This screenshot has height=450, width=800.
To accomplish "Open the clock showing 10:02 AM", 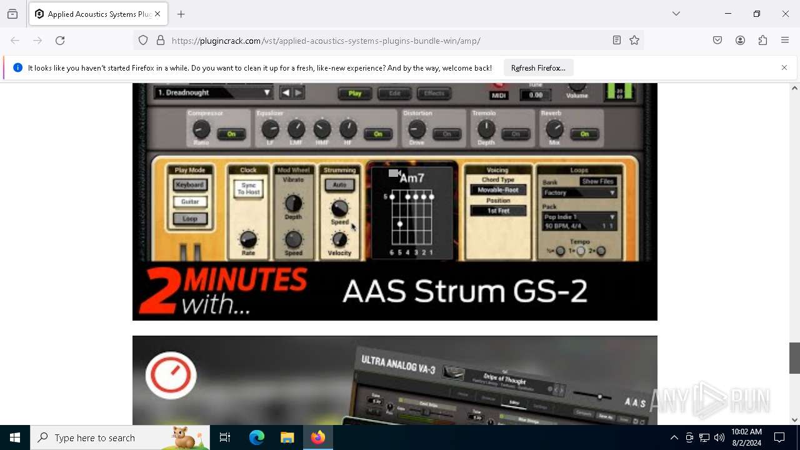I will (746, 437).
